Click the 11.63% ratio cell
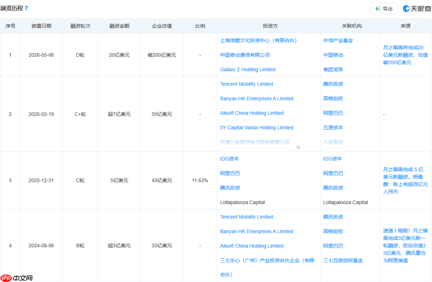 click(x=200, y=181)
